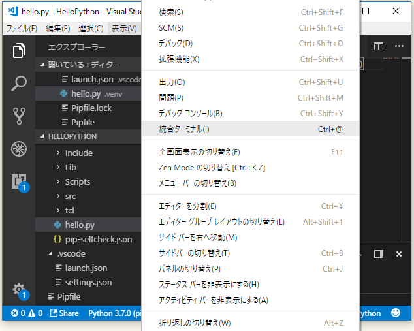Toggle エディター グループ レイアウトの切り替え(L)

(250, 222)
